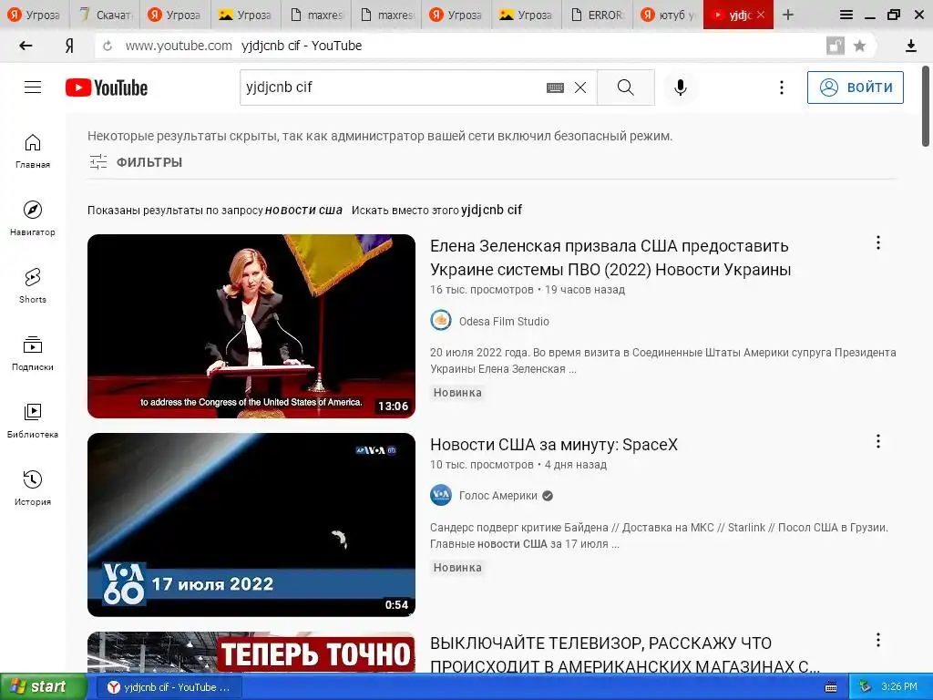Switch to the ютуб tab
The height and width of the screenshot is (700, 933).
668,15
